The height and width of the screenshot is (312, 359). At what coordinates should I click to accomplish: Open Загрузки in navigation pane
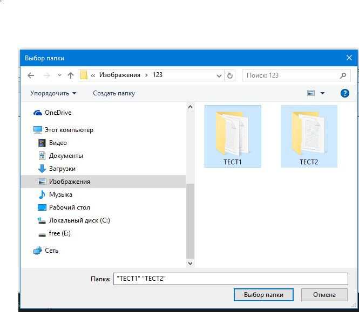point(62,169)
